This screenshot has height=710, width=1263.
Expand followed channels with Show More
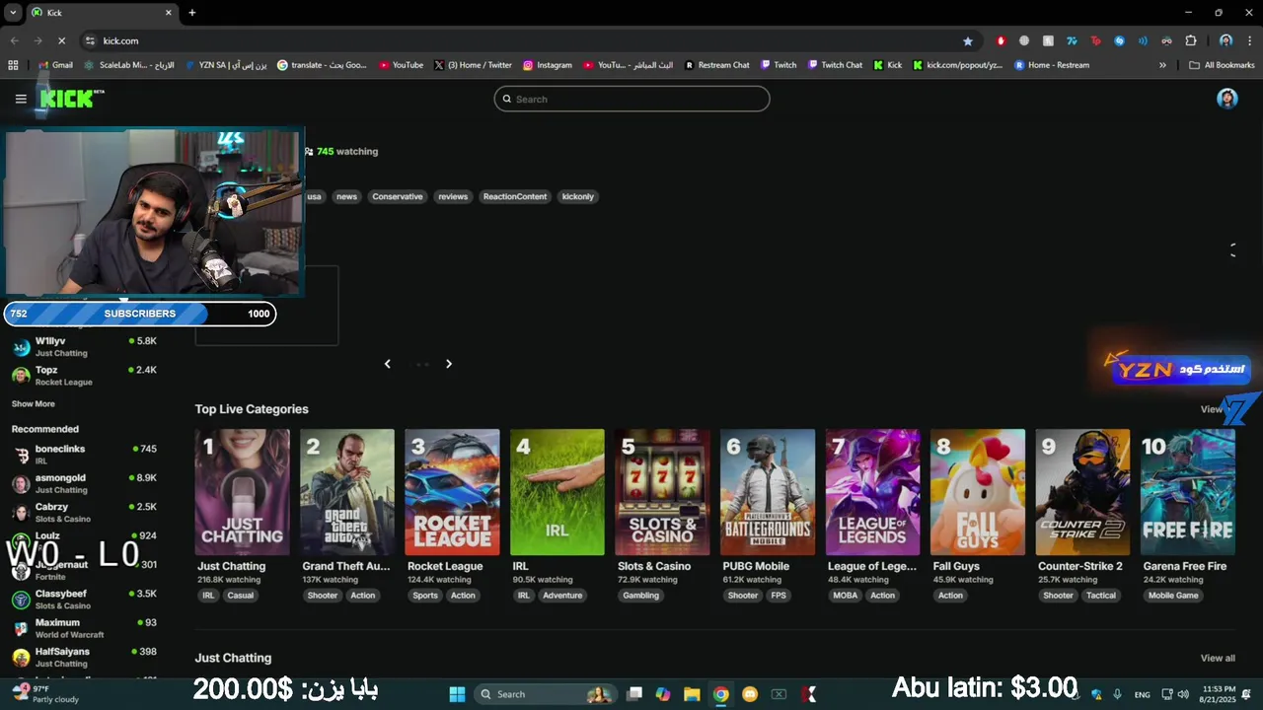(34, 403)
